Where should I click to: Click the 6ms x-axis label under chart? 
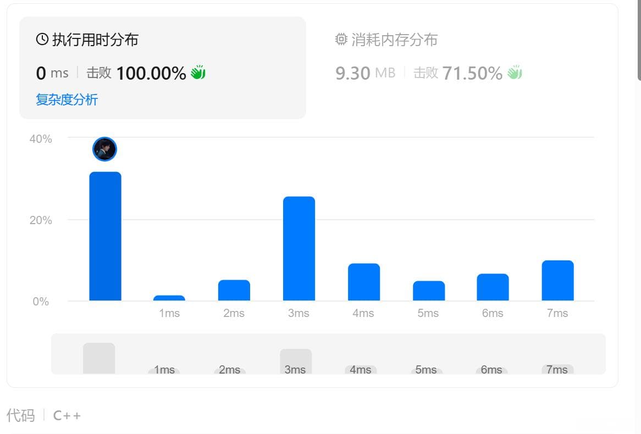pos(493,313)
